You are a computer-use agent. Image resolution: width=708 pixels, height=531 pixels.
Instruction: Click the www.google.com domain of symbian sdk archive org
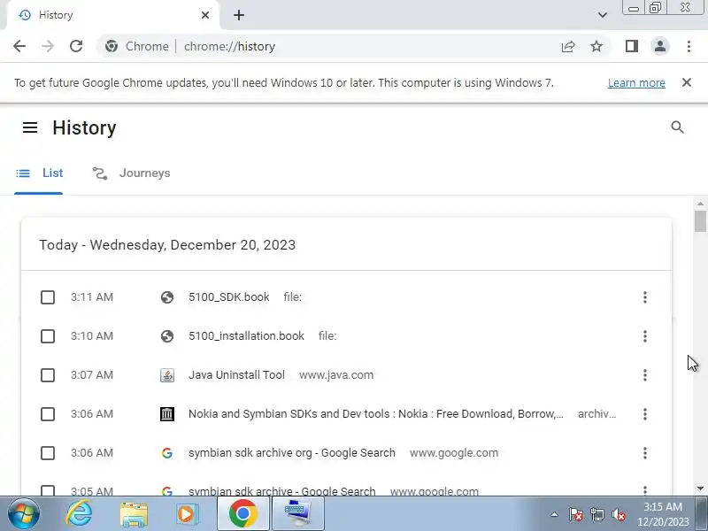point(454,453)
